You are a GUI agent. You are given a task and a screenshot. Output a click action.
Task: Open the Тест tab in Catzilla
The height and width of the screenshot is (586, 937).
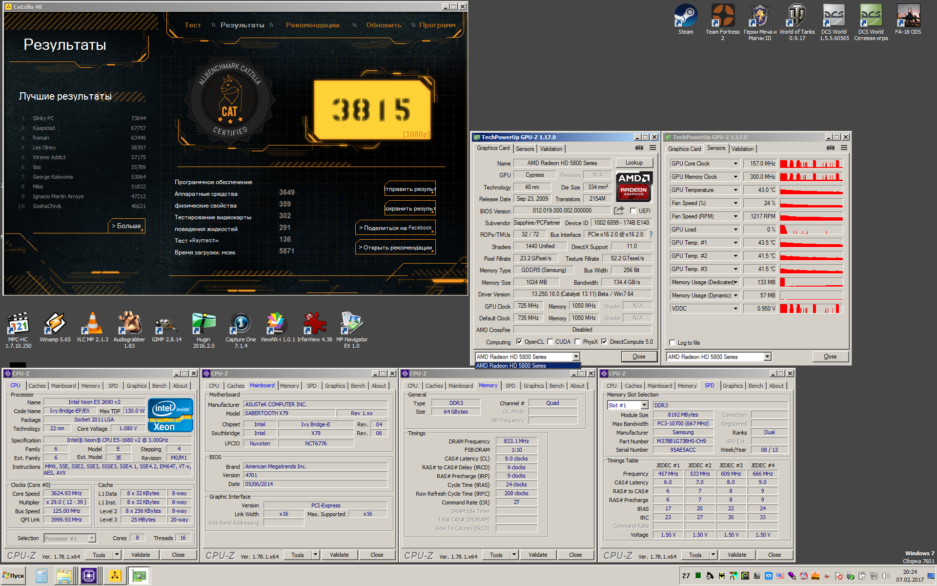[x=193, y=25]
